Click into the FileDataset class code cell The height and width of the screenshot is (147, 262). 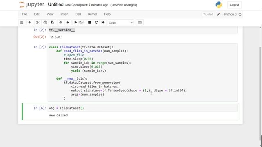(x=142, y=72)
